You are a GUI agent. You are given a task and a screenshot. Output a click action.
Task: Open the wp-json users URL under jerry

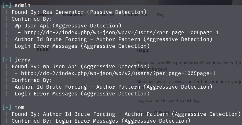click(x=118, y=73)
